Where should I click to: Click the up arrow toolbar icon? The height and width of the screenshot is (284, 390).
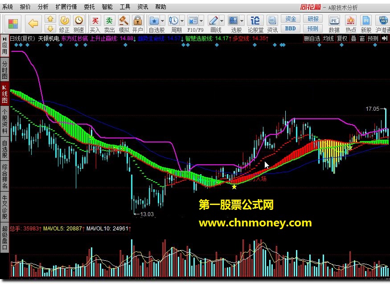[50, 19]
